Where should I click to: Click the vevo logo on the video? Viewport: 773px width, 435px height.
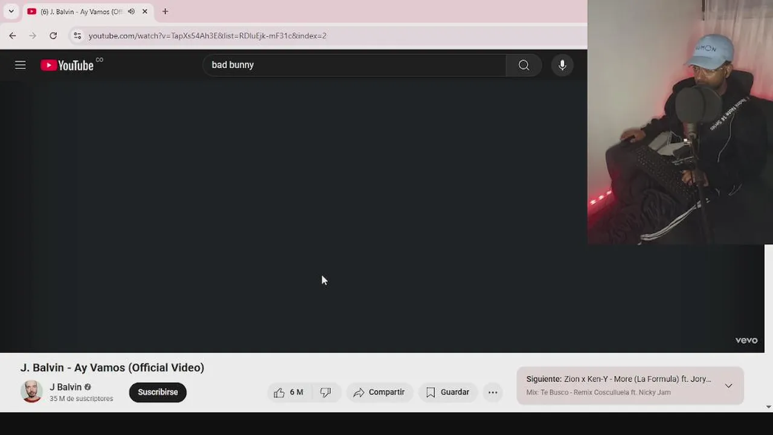point(746,340)
